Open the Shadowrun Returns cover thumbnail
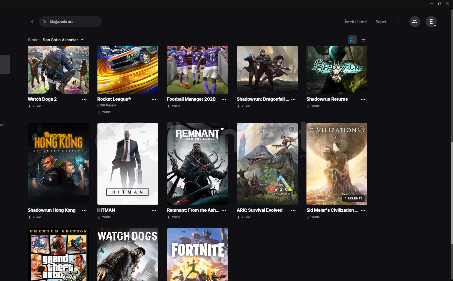The width and height of the screenshot is (453, 281). [x=337, y=70]
